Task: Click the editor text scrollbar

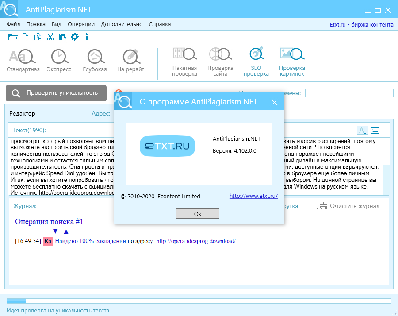Action: click(x=386, y=166)
